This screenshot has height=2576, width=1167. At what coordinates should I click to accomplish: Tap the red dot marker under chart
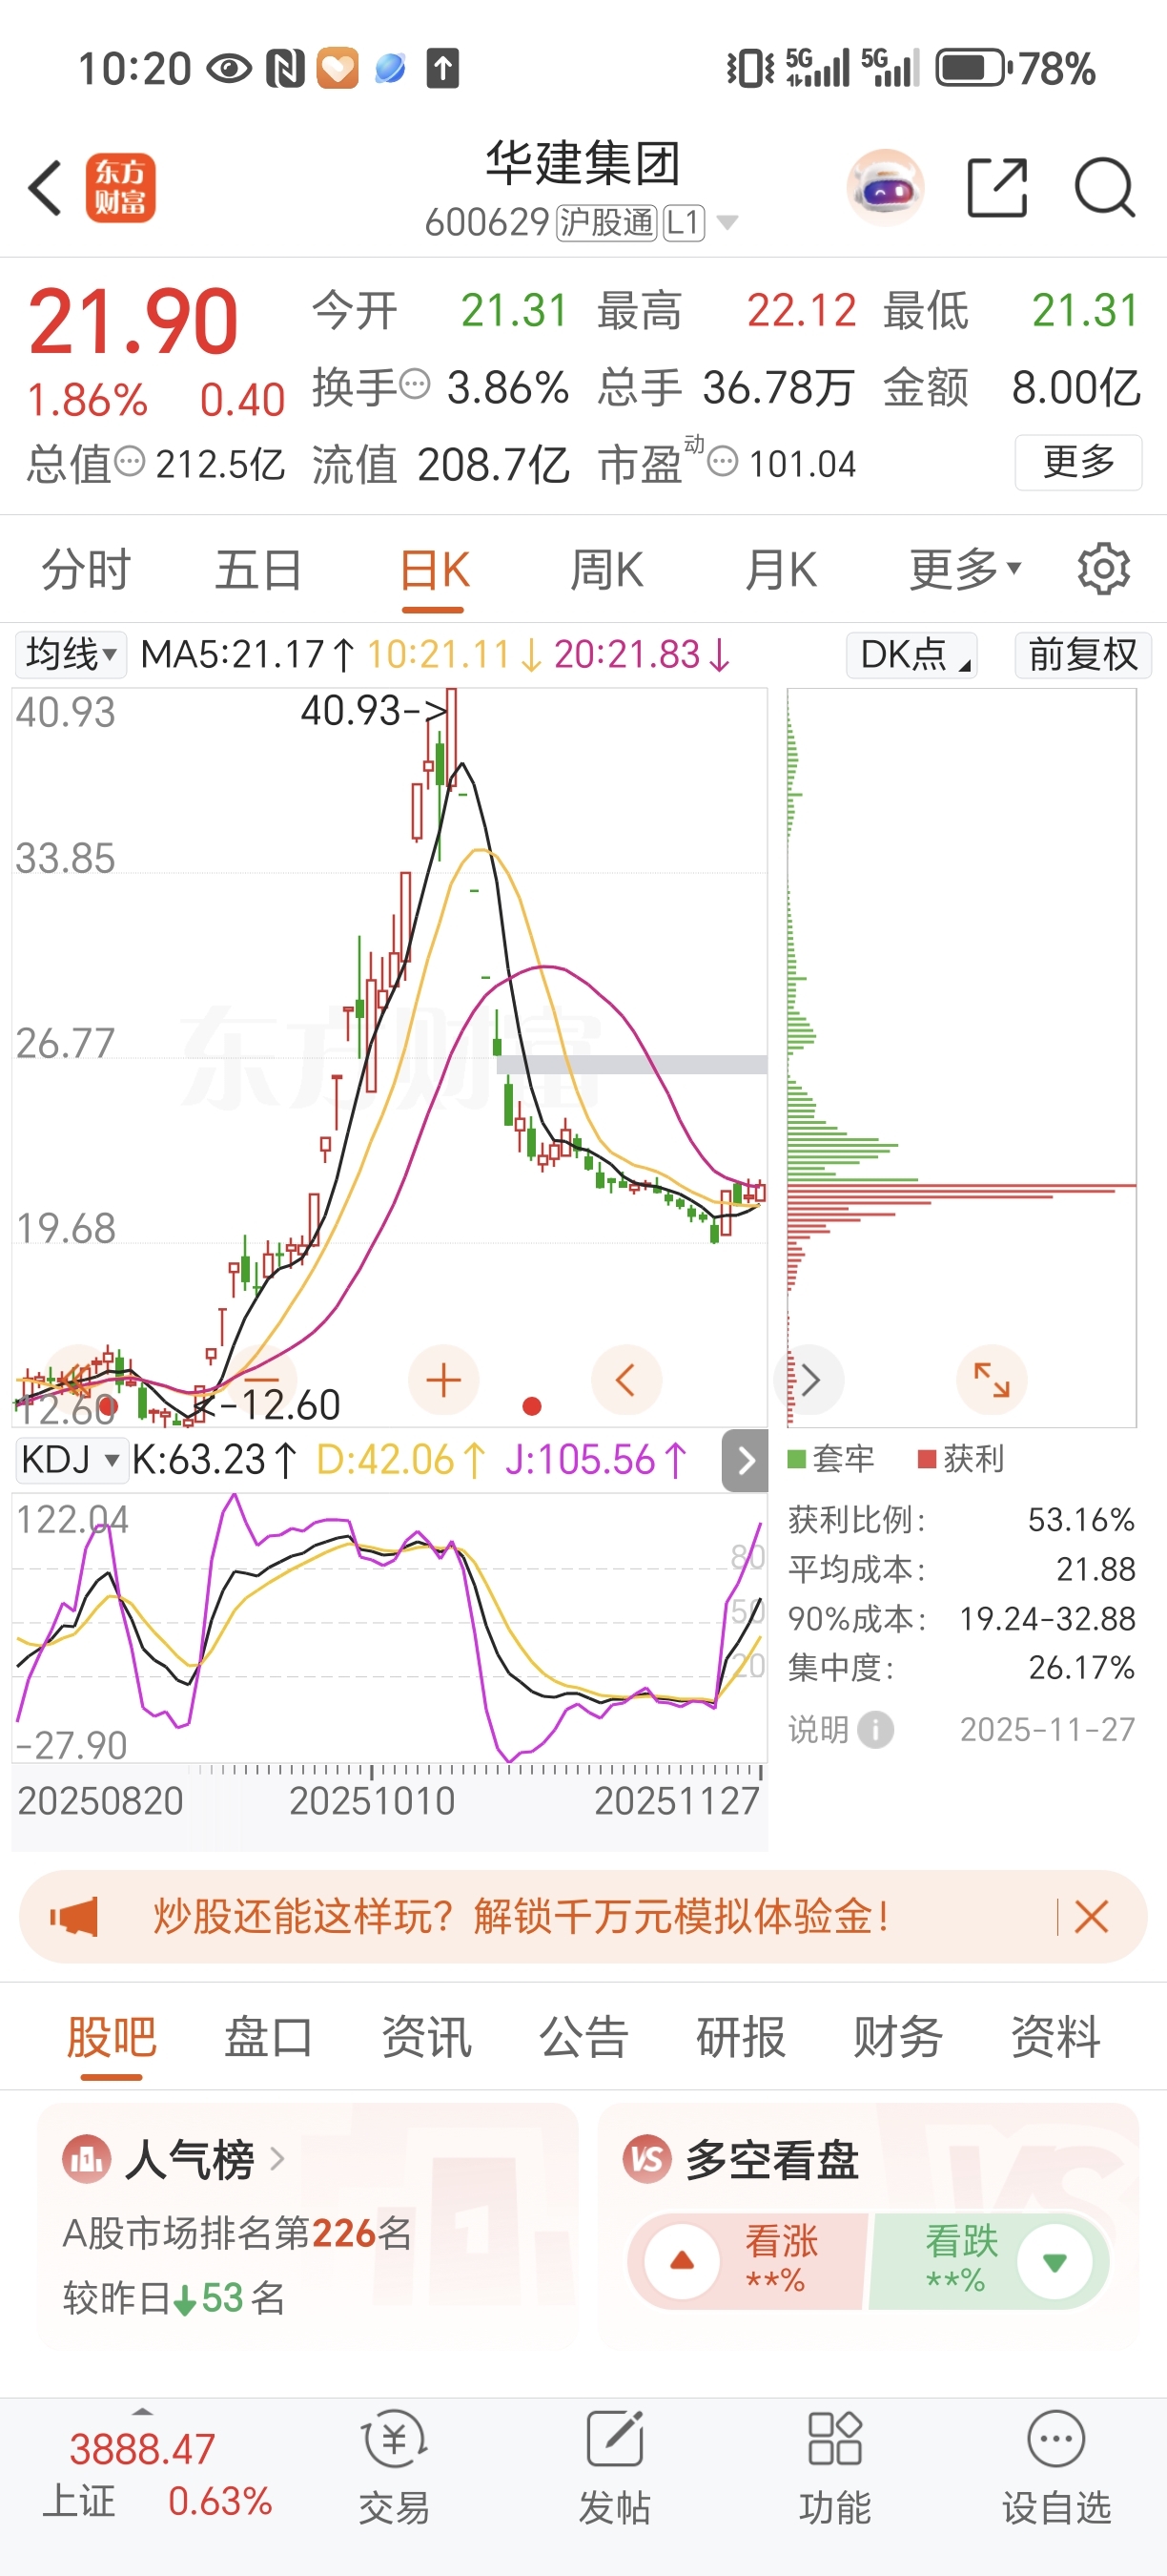[532, 1407]
